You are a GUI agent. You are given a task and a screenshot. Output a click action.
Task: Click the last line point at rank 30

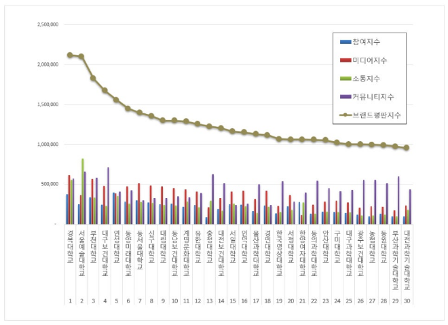[407, 147]
